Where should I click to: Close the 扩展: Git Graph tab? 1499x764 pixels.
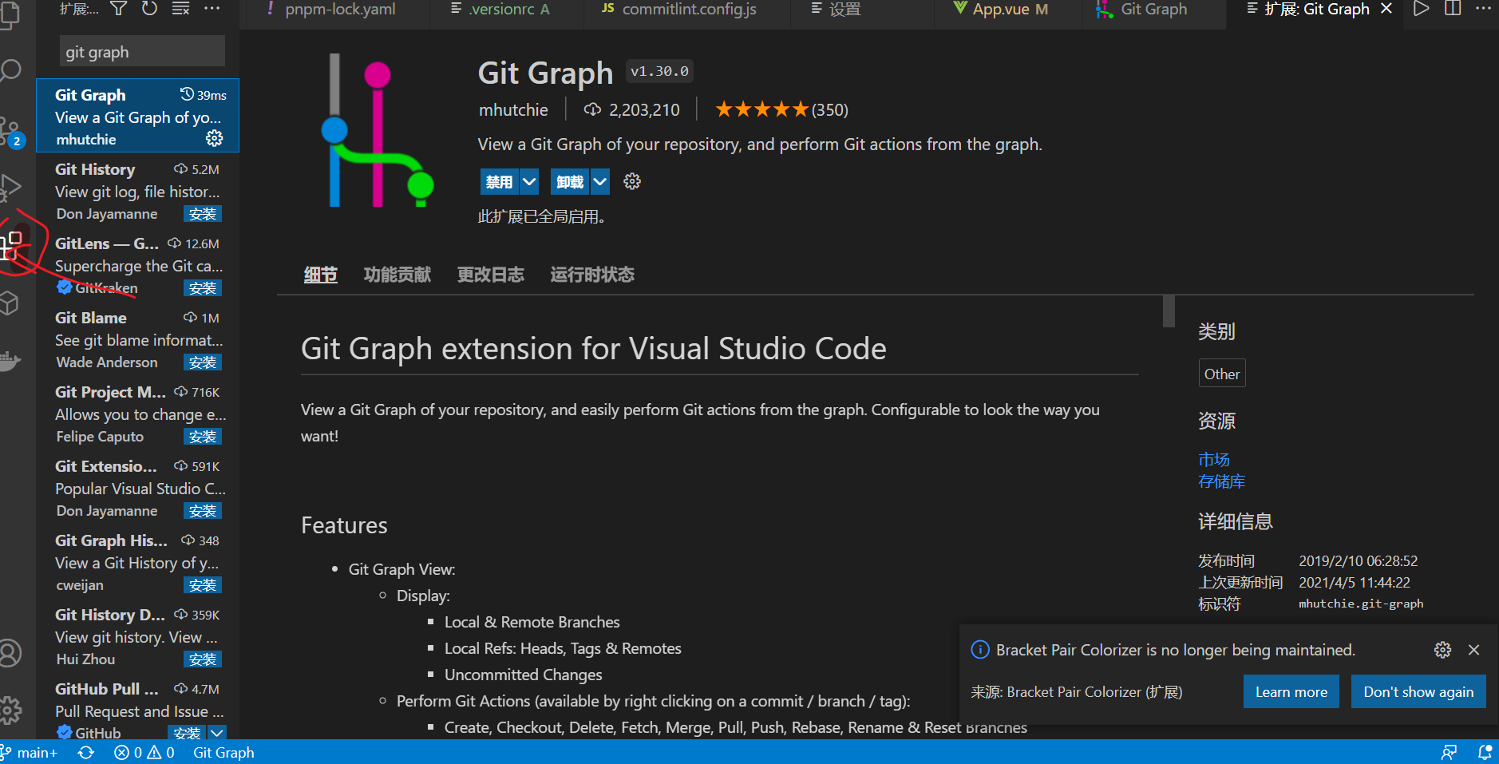(1386, 9)
